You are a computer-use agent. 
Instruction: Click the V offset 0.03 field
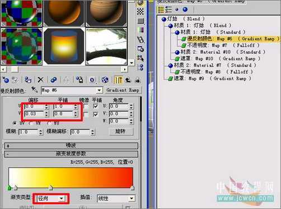[34, 113]
